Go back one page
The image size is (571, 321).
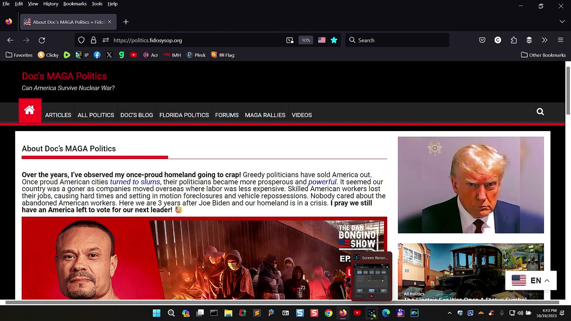10,40
